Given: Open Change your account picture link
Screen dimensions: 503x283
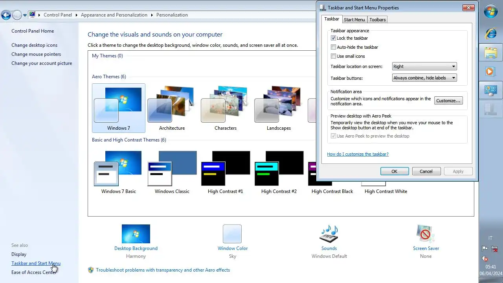Looking at the screenshot, I should [42, 63].
